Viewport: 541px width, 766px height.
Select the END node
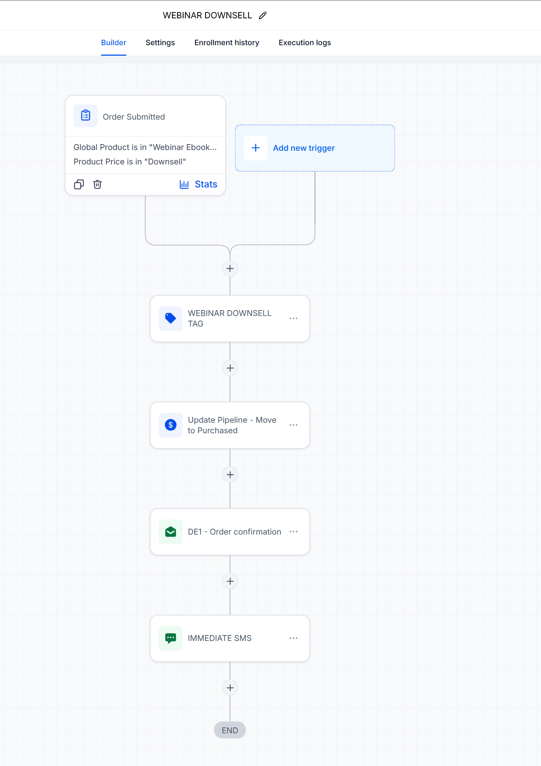click(x=230, y=730)
